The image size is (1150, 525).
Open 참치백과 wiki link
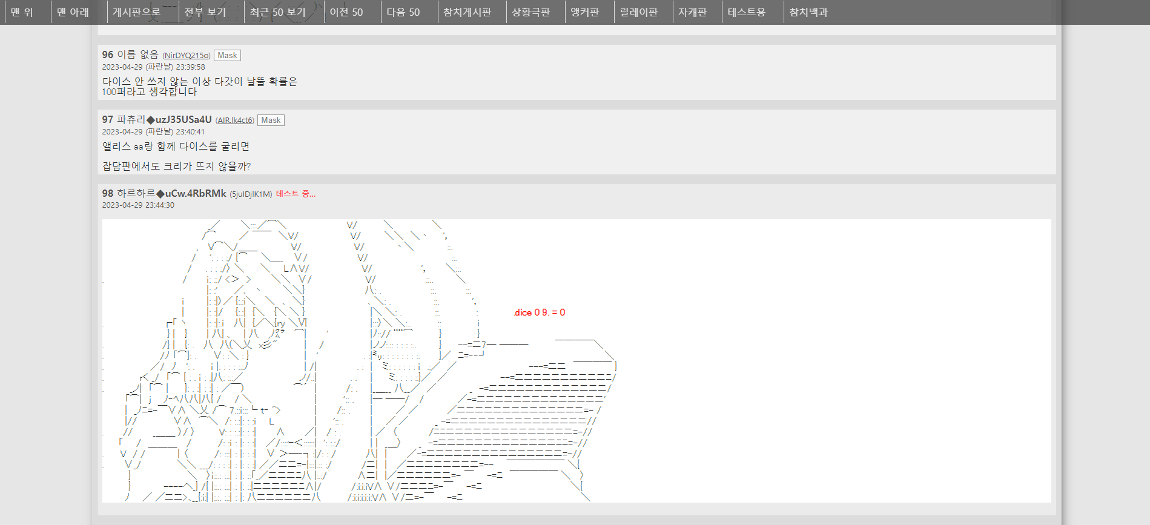coord(808,12)
